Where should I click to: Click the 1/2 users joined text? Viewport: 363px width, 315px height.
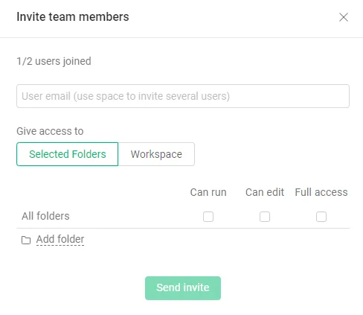click(54, 61)
